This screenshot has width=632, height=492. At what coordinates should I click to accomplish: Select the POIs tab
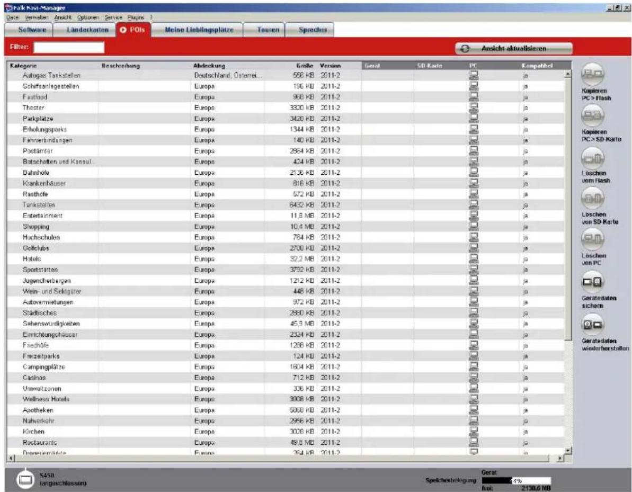tap(133, 30)
